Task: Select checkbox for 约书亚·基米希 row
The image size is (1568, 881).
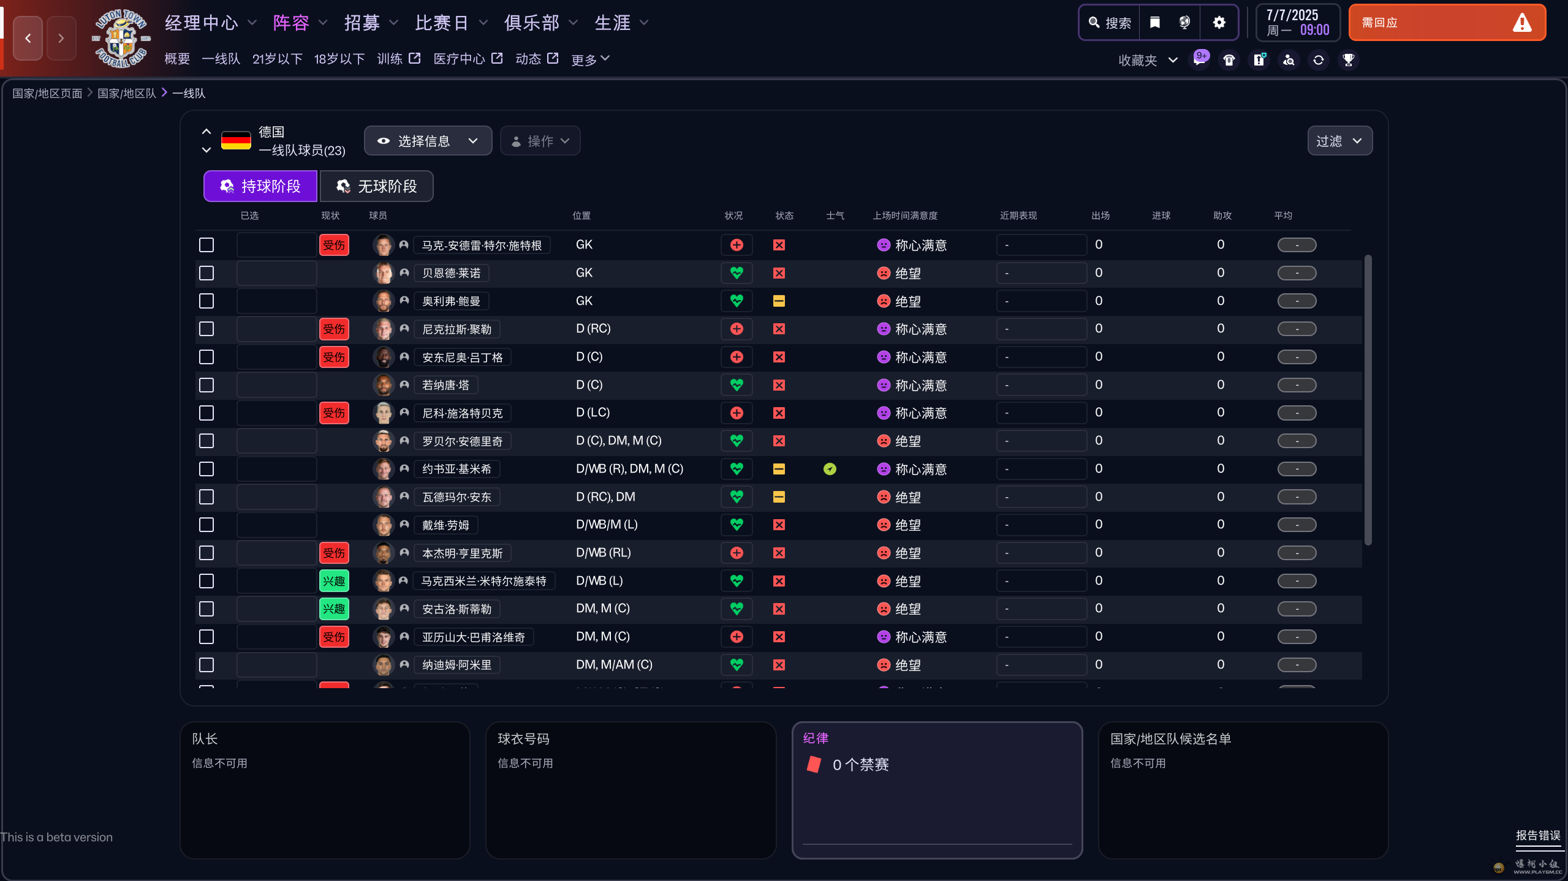Action: coord(206,469)
